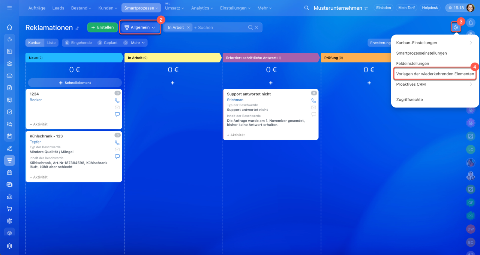Open the hamburger menu in the header
The image size is (480, 255).
[9, 8]
